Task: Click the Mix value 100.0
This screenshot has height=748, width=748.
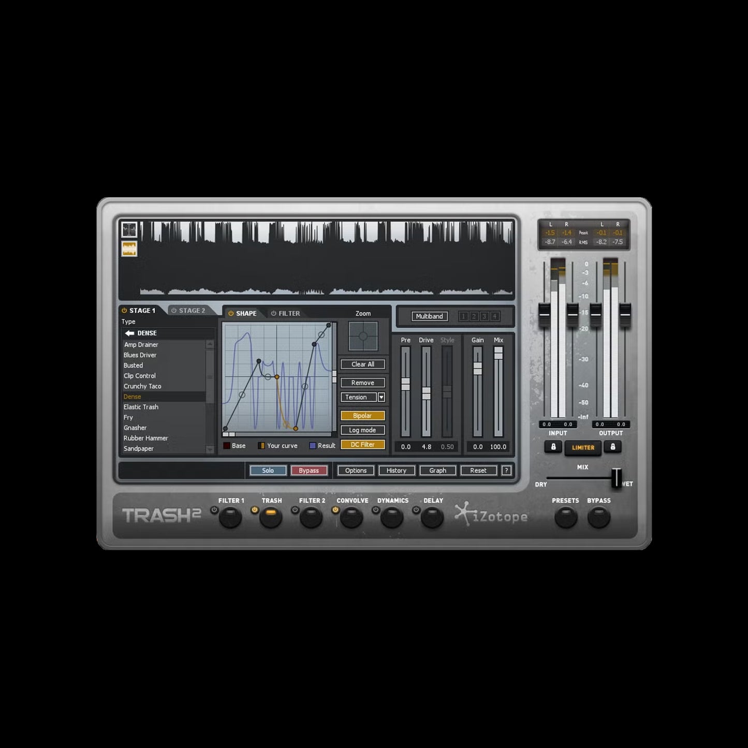Action: tap(498, 447)
